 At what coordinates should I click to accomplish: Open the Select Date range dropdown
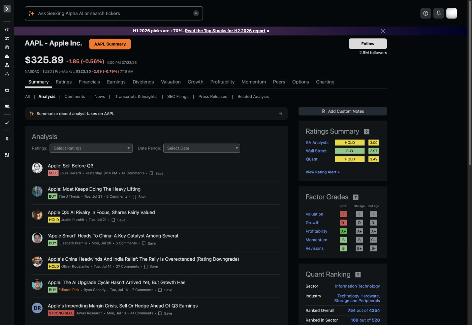coord(202,148)
